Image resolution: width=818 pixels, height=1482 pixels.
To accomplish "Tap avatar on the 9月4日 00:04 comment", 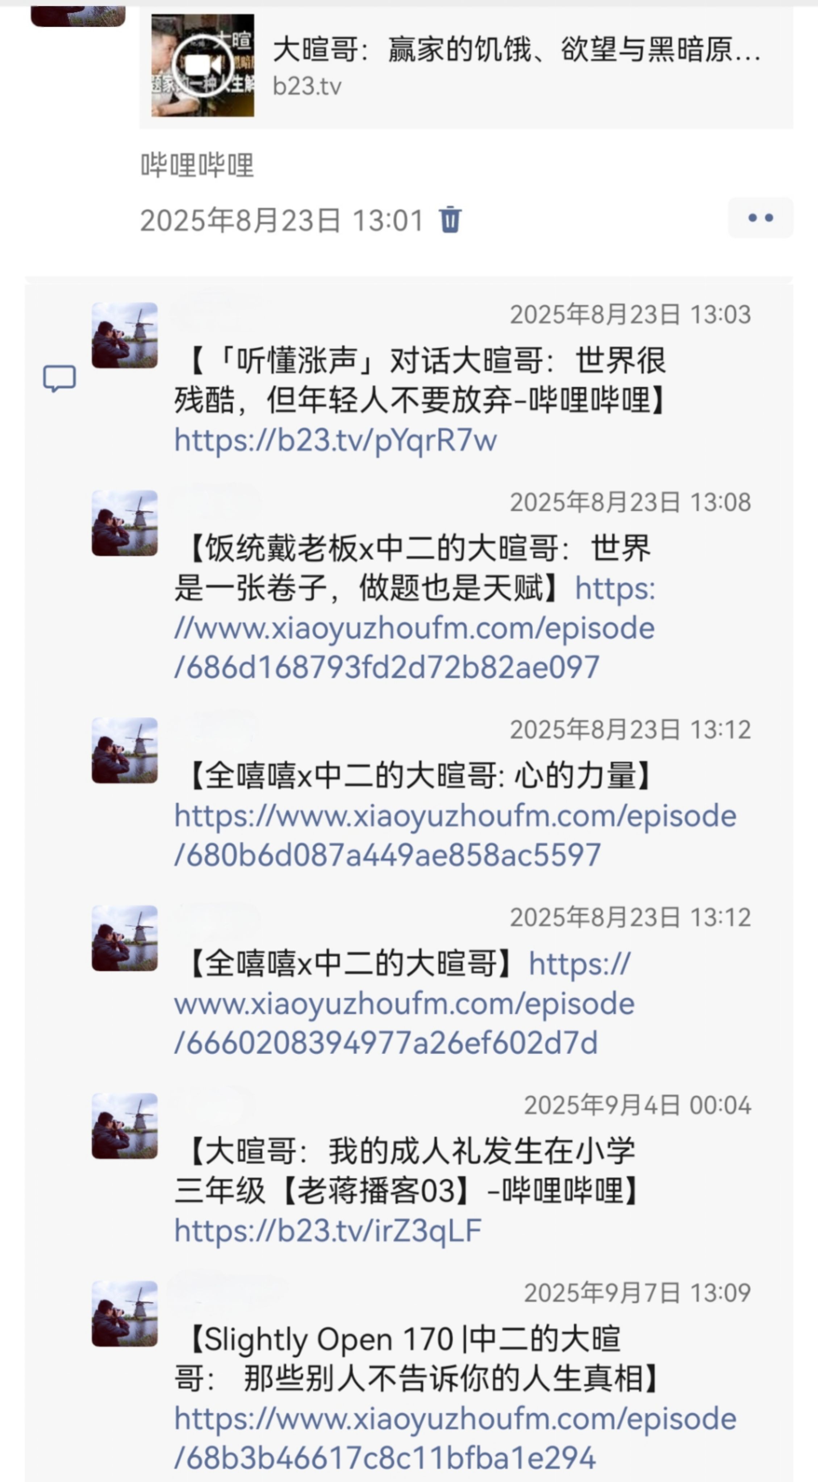I will point(125,1126).
